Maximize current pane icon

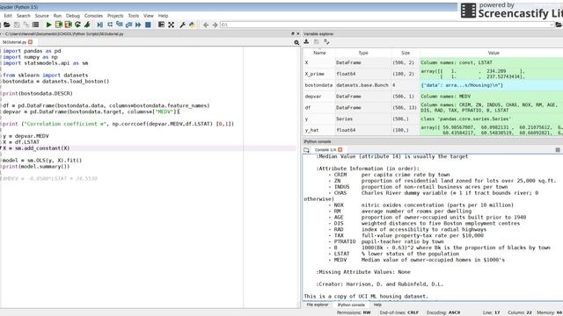(x=161, y=25)
